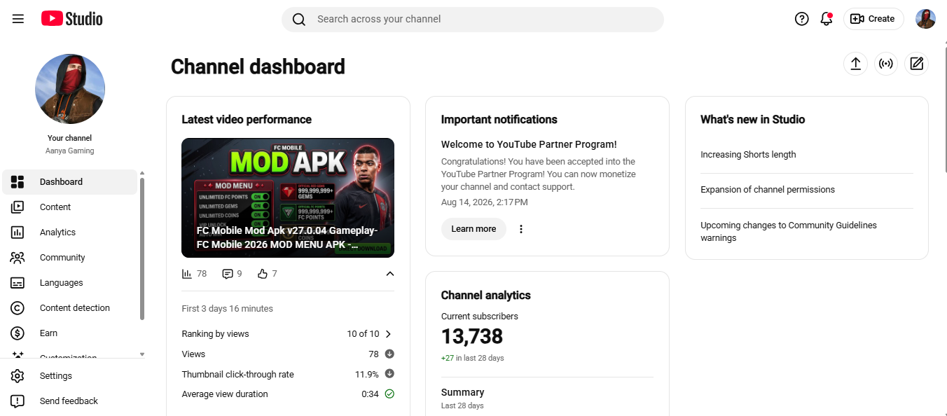
Task: Click the 13,738 subscribers count
Action: pos(472,337)
